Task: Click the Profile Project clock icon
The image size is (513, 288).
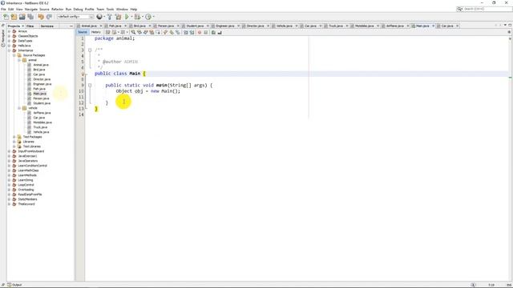Action: [x=148, y=17]
